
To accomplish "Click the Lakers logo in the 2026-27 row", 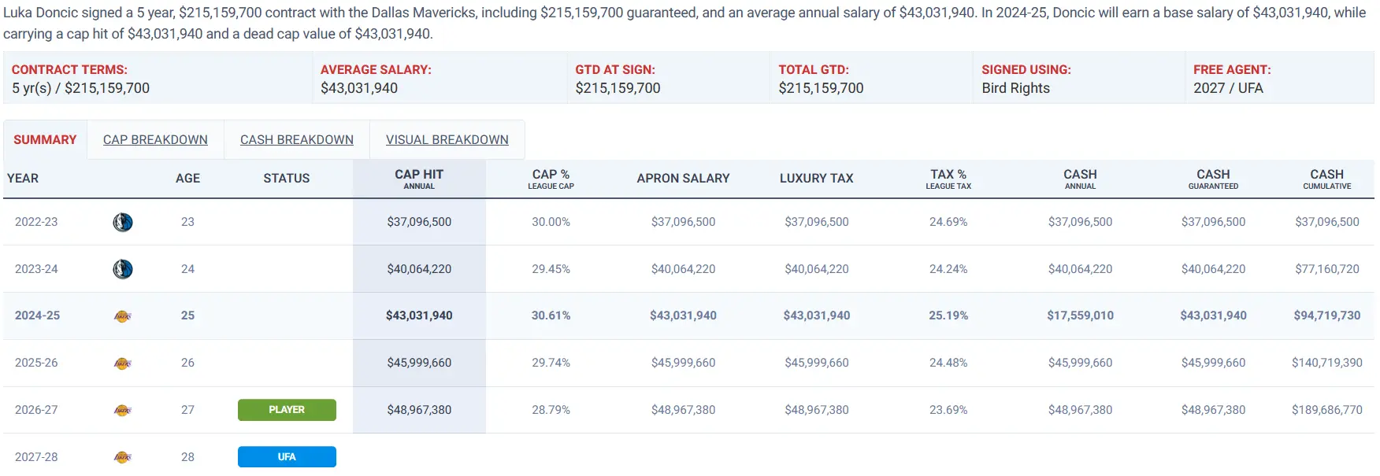I will [x=123, y=410].
